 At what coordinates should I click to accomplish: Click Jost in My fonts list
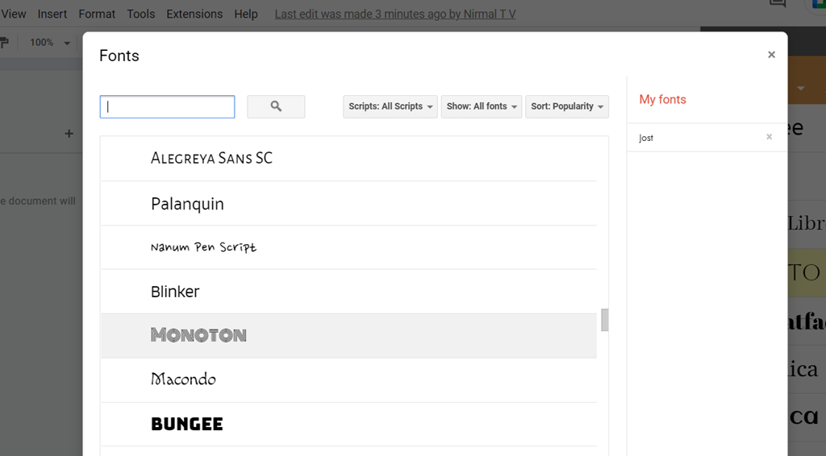pos(646,138)
